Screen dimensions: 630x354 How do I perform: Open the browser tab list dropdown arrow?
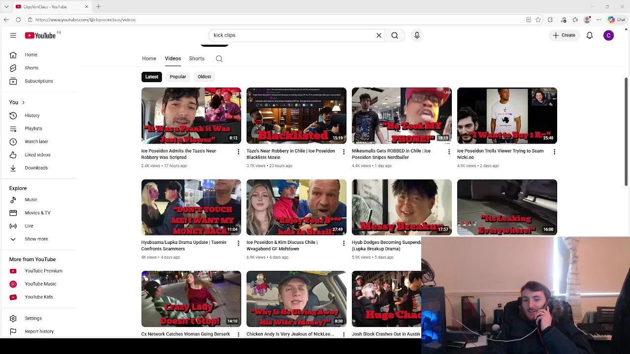pos(6,6)
